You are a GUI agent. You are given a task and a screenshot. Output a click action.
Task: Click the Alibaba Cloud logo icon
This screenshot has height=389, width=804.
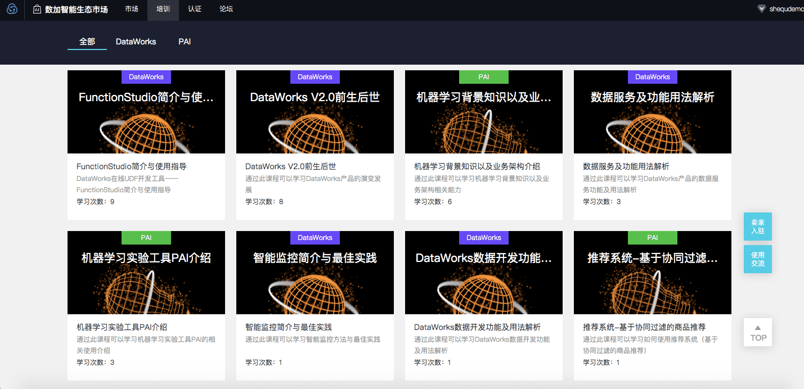(12, 9)
